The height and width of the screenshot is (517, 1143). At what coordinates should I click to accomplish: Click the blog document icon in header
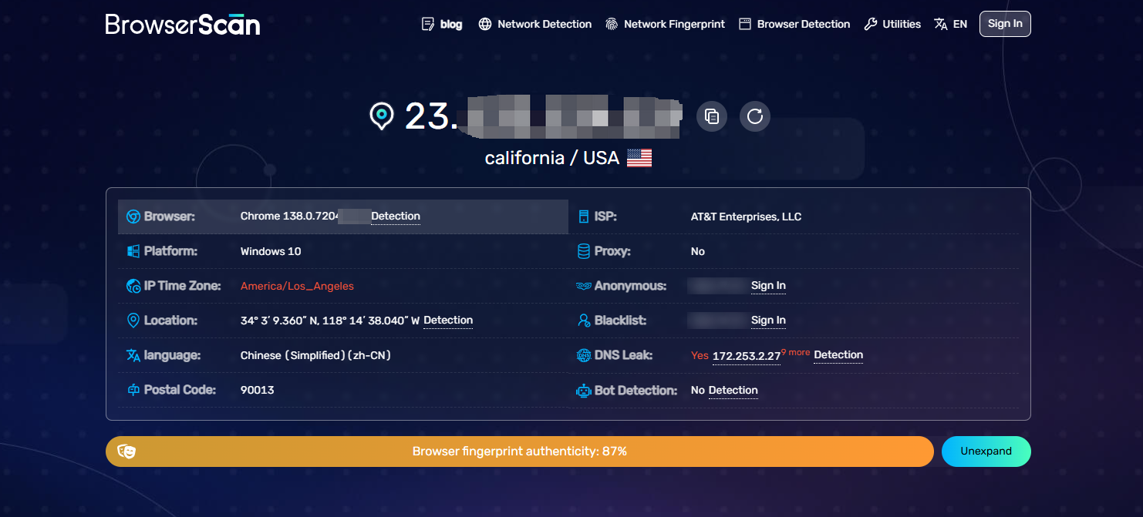click(428, 24)
